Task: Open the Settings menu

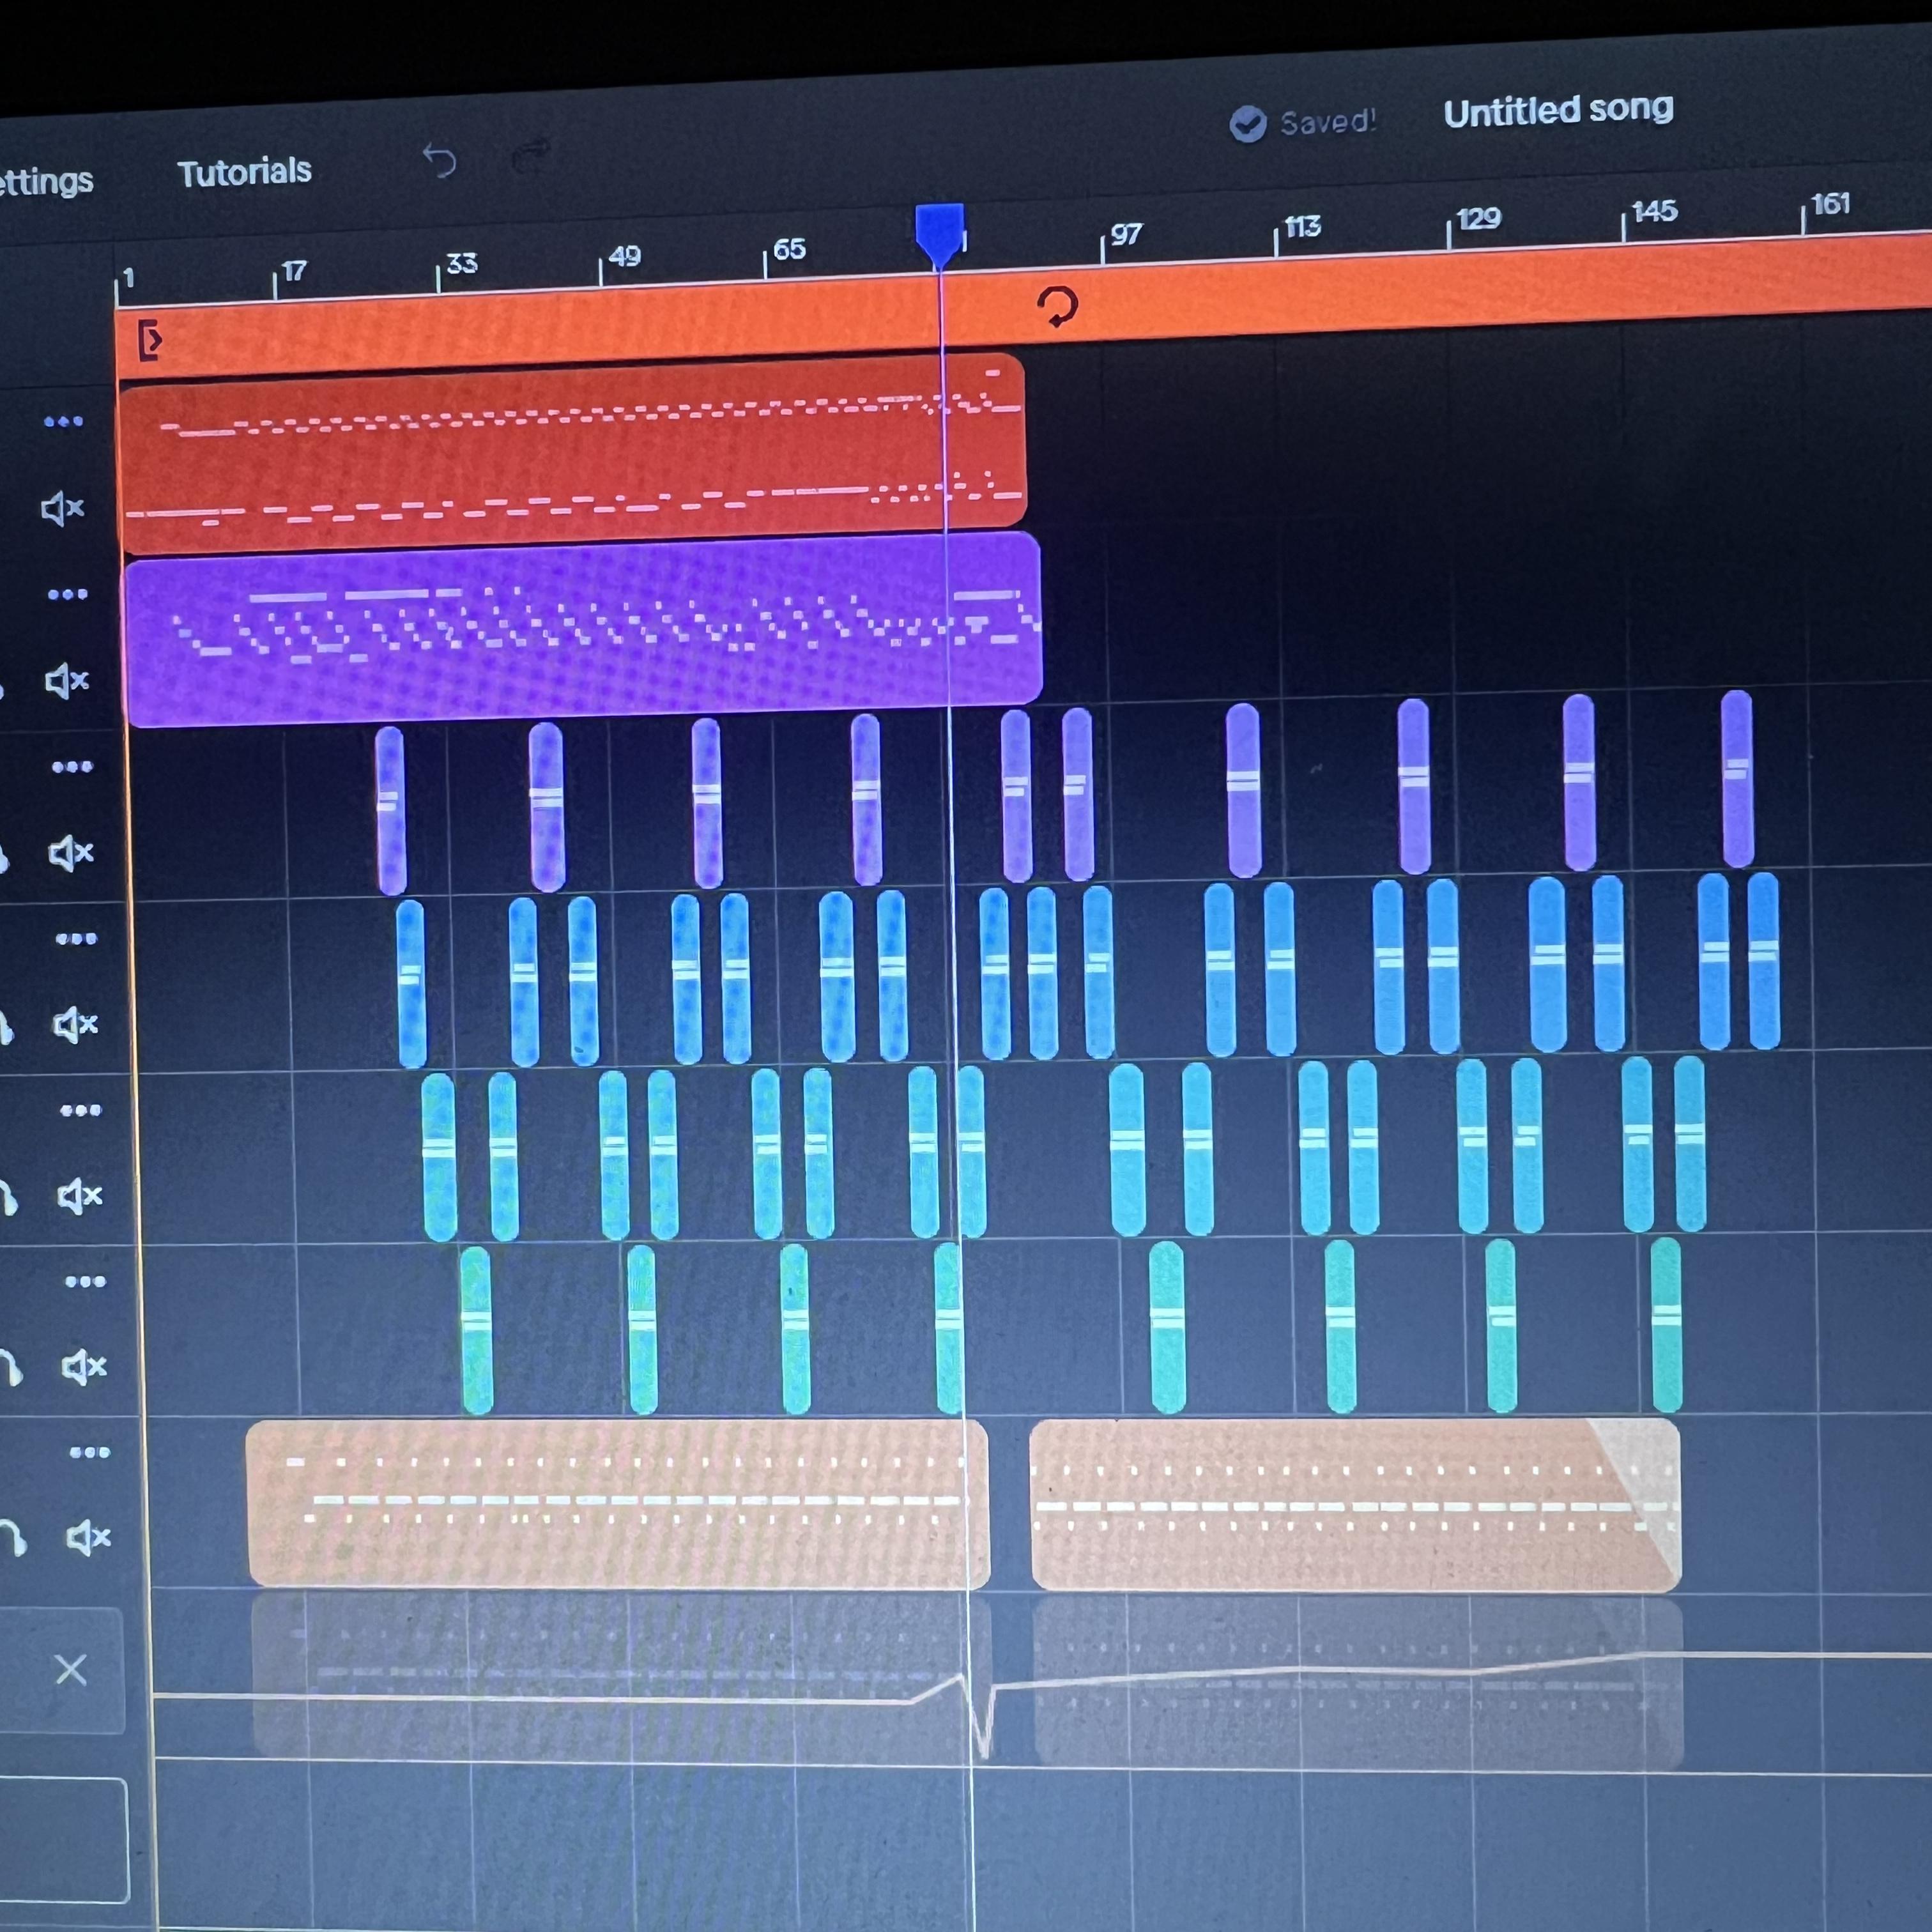Action: point(45,181)
